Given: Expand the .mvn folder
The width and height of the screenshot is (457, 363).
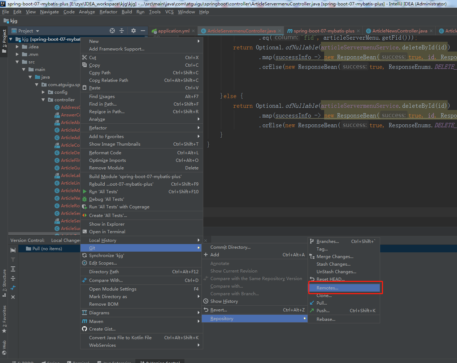Looking at the screenshot, I should coord(17,54).
